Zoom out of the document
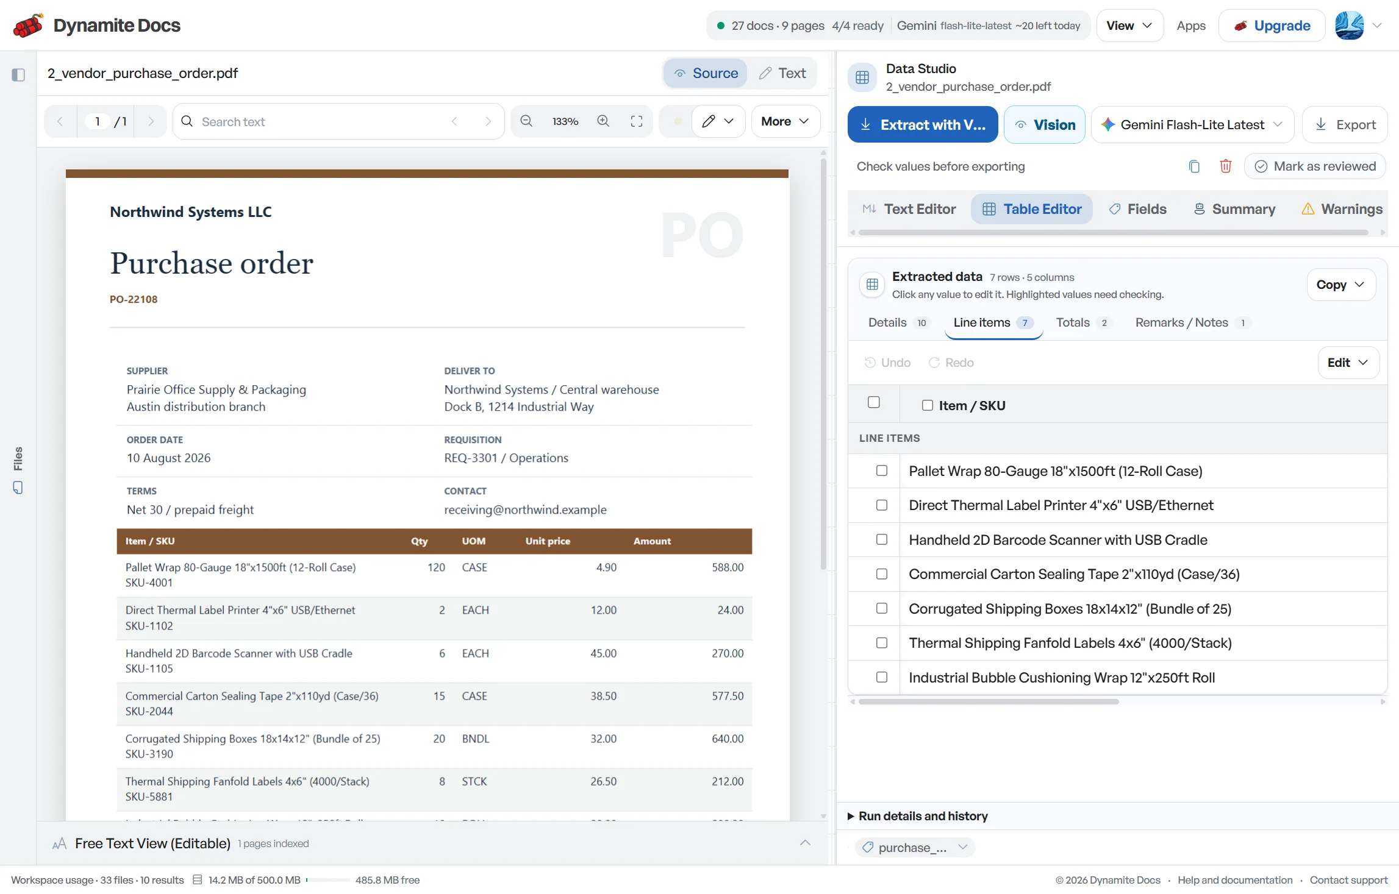The image size is (1399, 894). point(526,121)
